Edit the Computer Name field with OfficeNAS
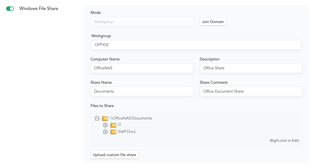This screenshot has width=315, height=168. (142, 68)
